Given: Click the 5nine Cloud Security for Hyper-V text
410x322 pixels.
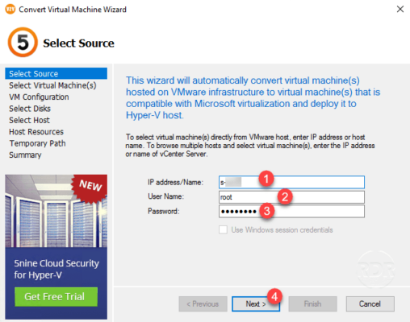Looking at the screenshot, I should 56,269.
